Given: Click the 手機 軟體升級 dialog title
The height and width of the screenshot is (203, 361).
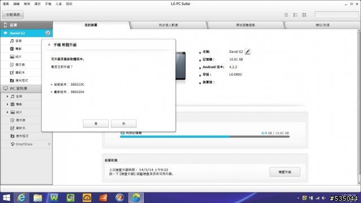Looking at the screenshot, I should 65,45.
